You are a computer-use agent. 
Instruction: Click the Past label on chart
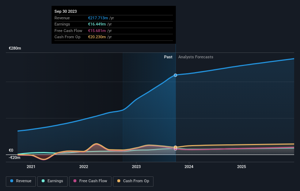coord(168,57)
